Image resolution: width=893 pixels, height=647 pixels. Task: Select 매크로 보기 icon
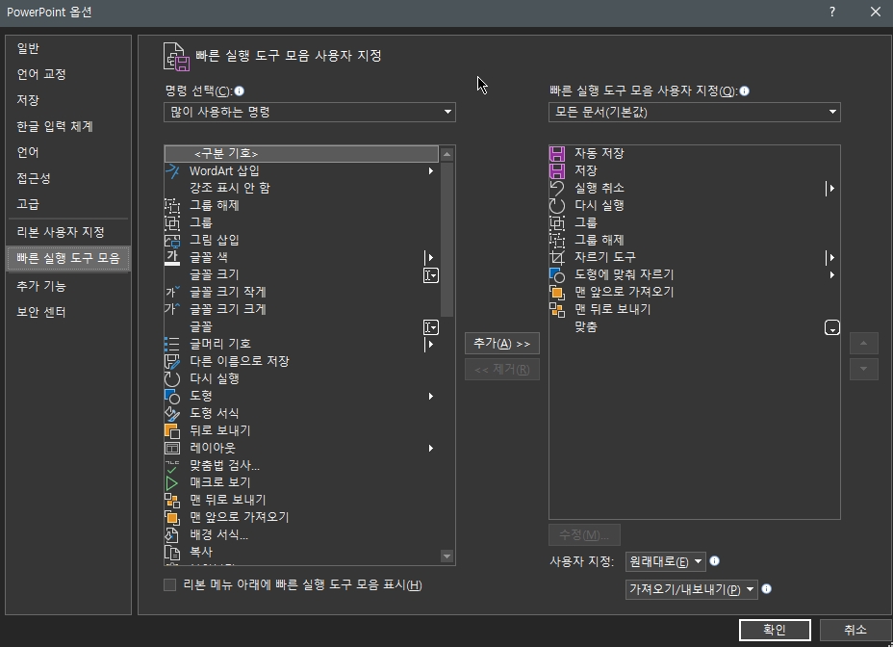(172, 482)
